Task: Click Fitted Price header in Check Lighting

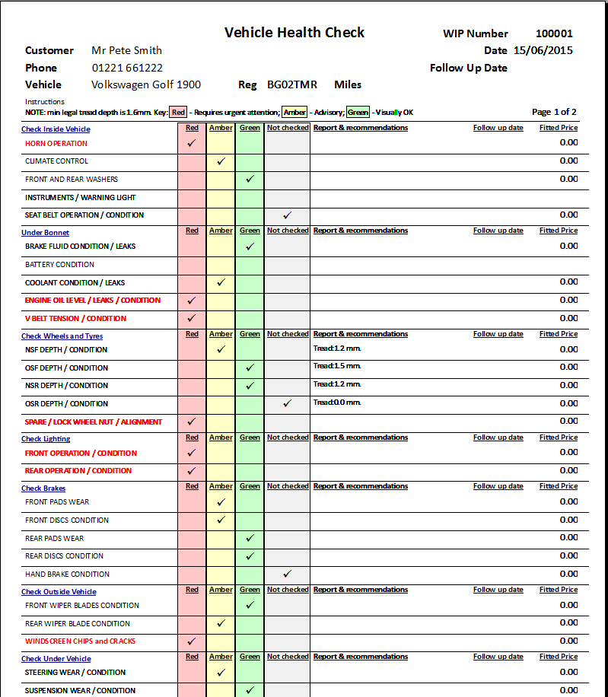Action: [x=559, y=438]
